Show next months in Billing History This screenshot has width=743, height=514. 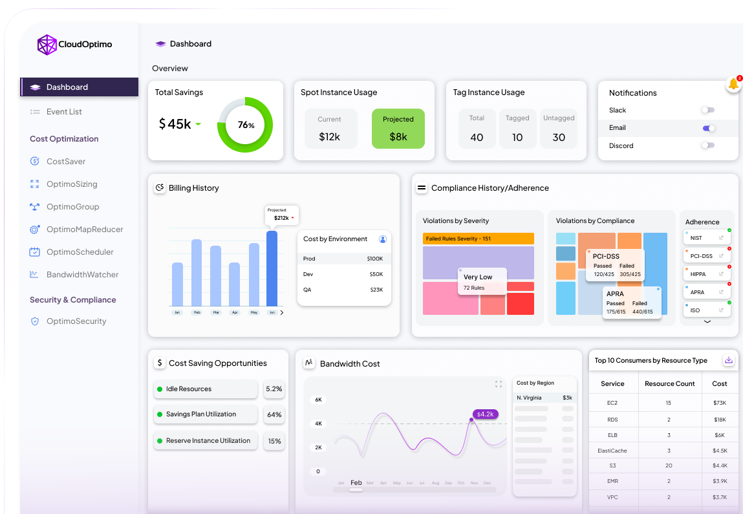pyautogui.click(x=282, y=312)
